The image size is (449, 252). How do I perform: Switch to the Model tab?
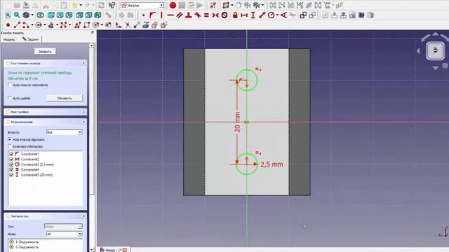click(x=9, y=39)
